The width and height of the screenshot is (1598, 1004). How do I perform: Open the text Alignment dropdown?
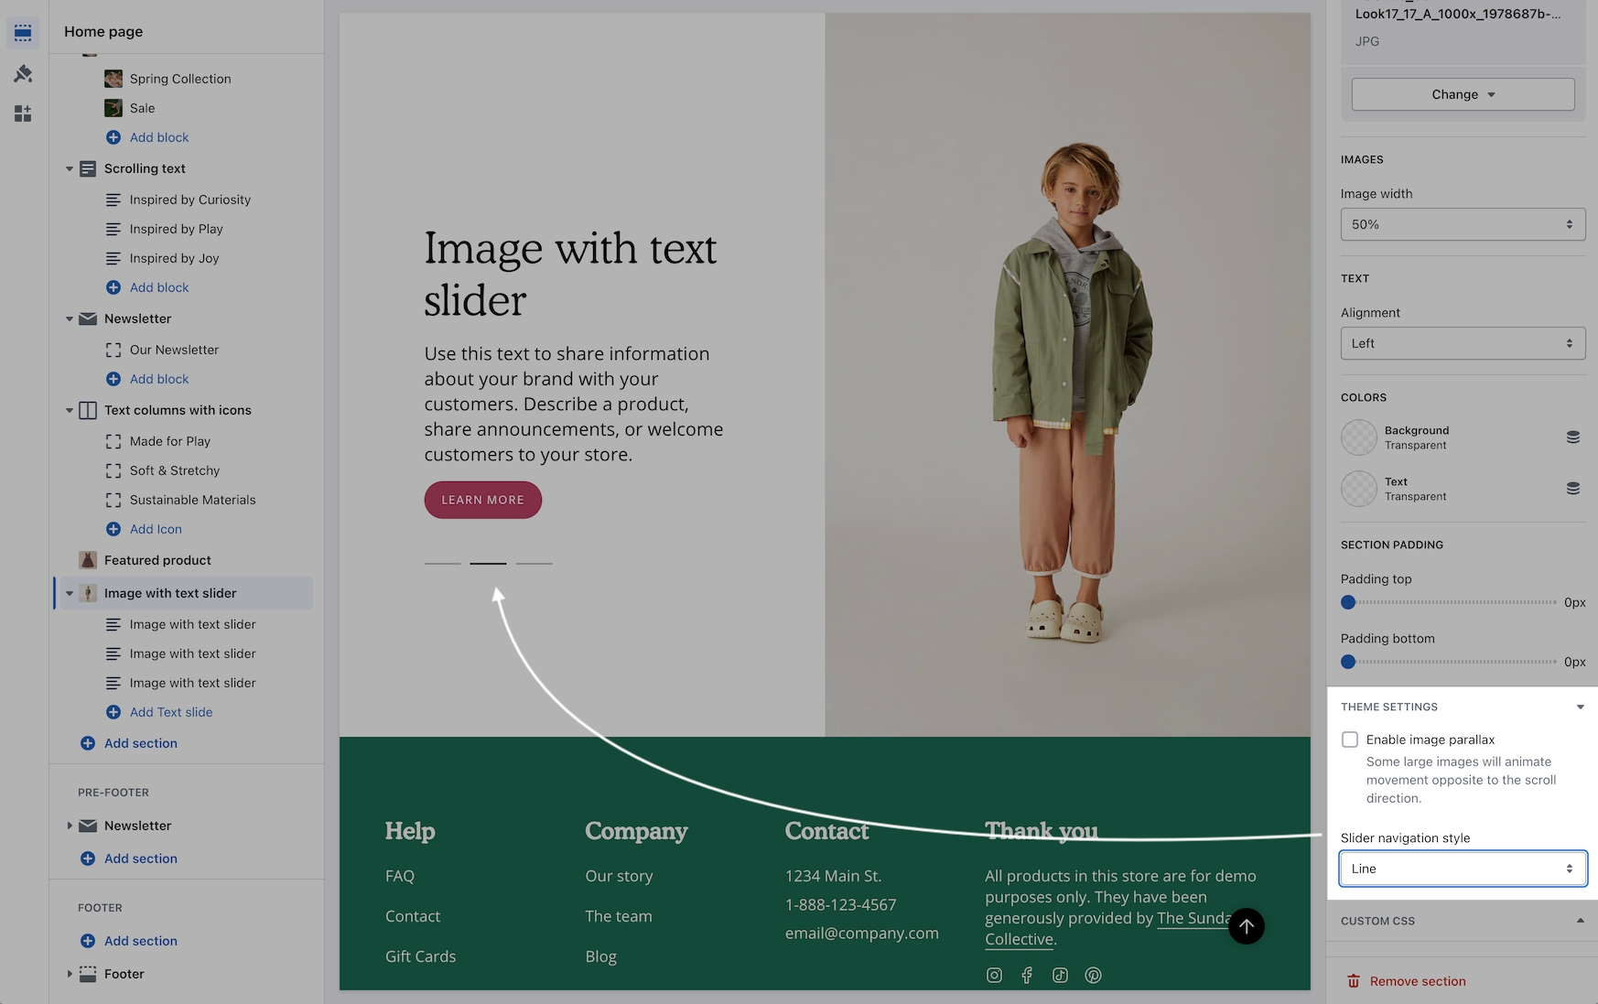pos(1462,343)
